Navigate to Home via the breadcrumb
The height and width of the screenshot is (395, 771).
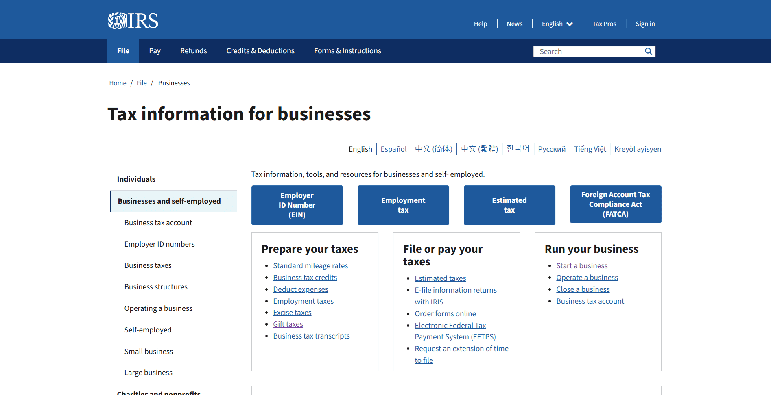pyautogui.click(x=118, y=83)
